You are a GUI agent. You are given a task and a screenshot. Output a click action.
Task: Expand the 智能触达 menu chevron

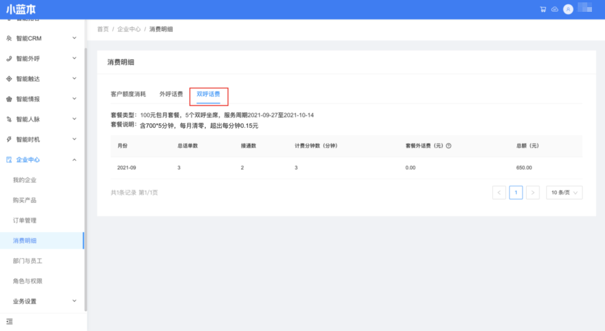(74, 79)
